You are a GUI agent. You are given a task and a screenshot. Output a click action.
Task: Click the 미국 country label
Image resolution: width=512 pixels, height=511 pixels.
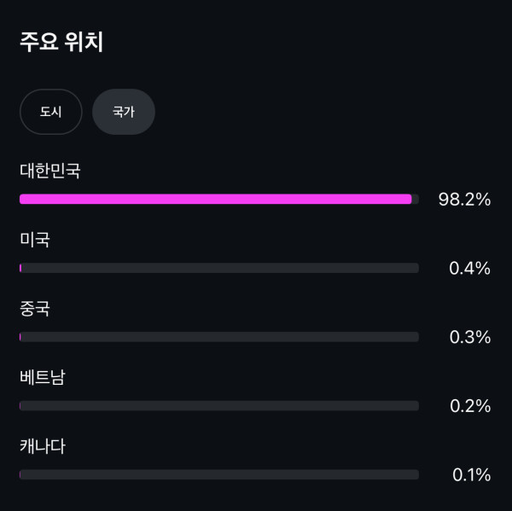pyautogui.click(x=35, y=240)
